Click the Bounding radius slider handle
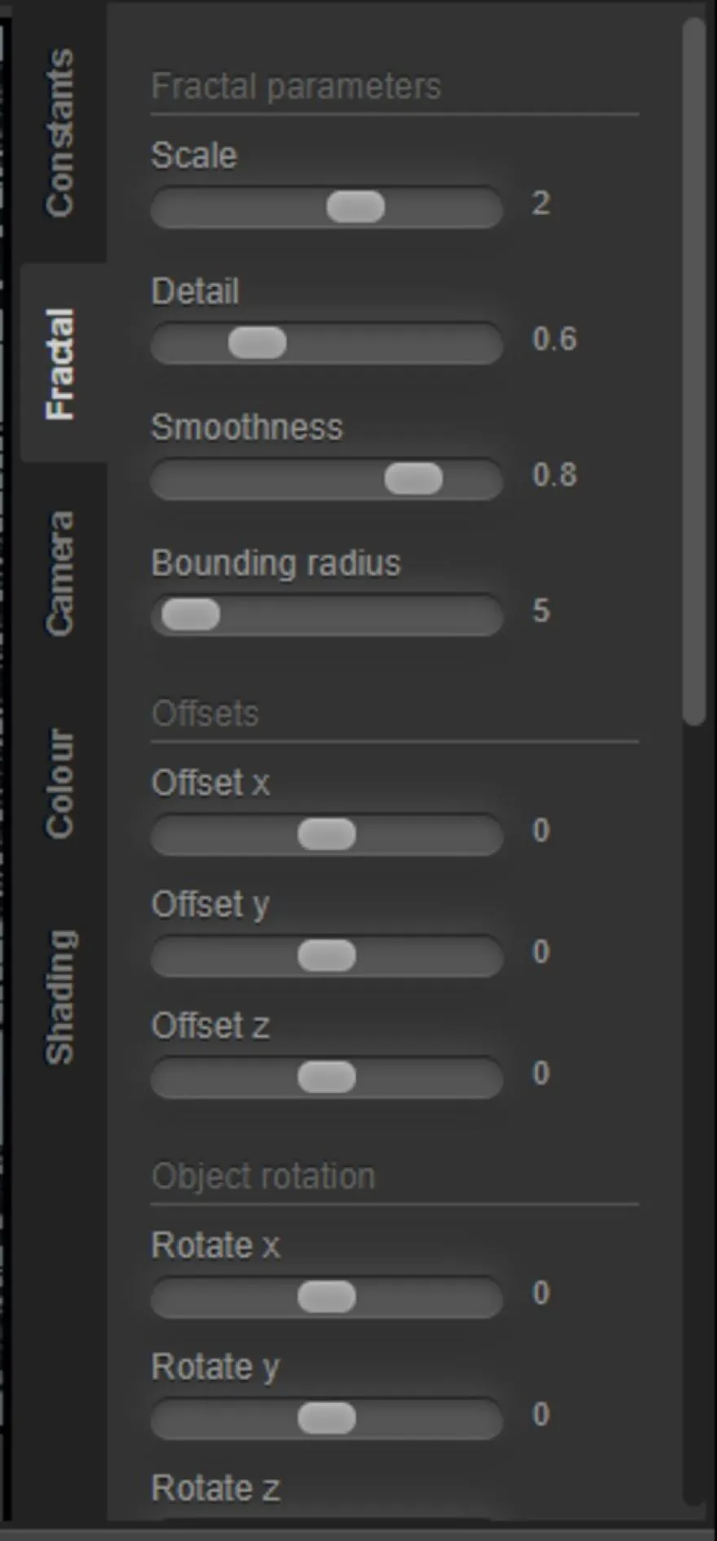The width and height of the screenshot is (717, 1541). [191, 615]
